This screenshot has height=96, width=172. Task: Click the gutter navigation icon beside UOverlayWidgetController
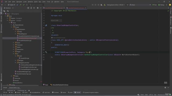[46, 25]
